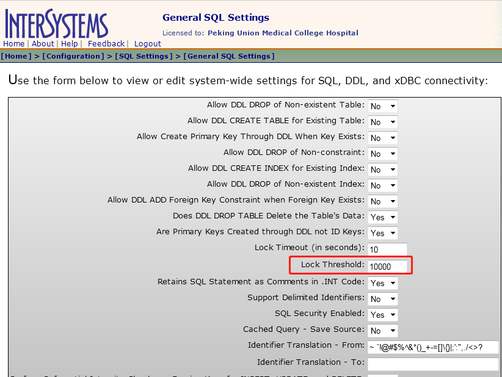Click Identifier Translation To field
Image resolution: width=502 pixels, height=377 pixels.
click(x=433, y=364)
